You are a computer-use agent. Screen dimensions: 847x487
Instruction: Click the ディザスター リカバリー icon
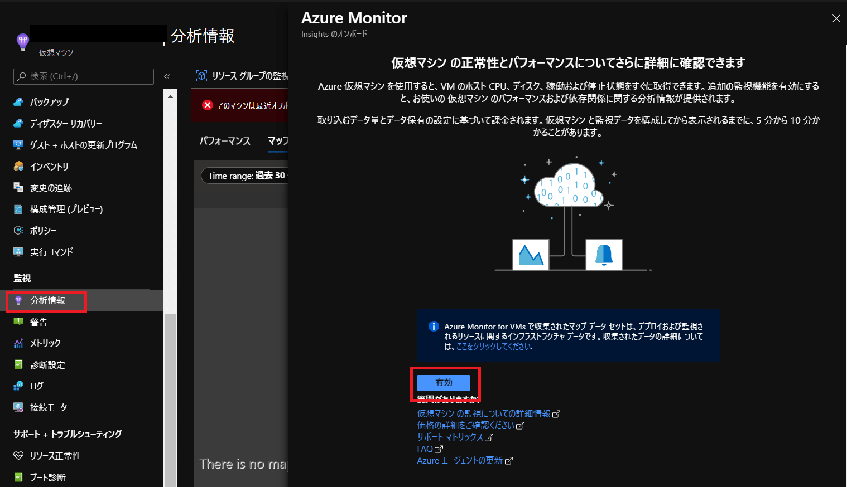[18, 123]
